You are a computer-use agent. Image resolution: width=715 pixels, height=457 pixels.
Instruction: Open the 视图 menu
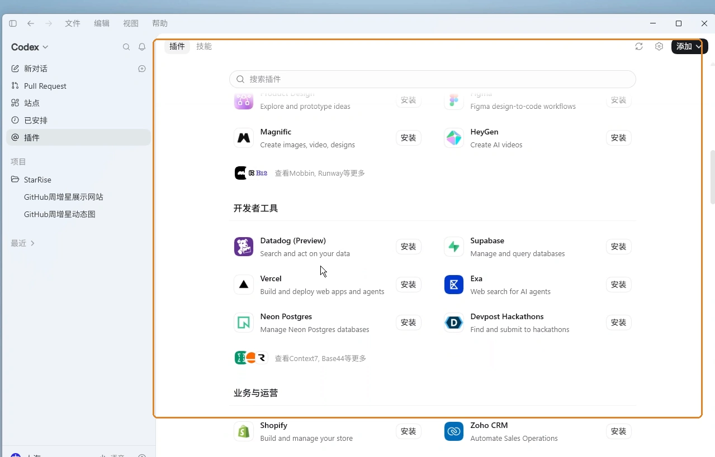[131, 23]
